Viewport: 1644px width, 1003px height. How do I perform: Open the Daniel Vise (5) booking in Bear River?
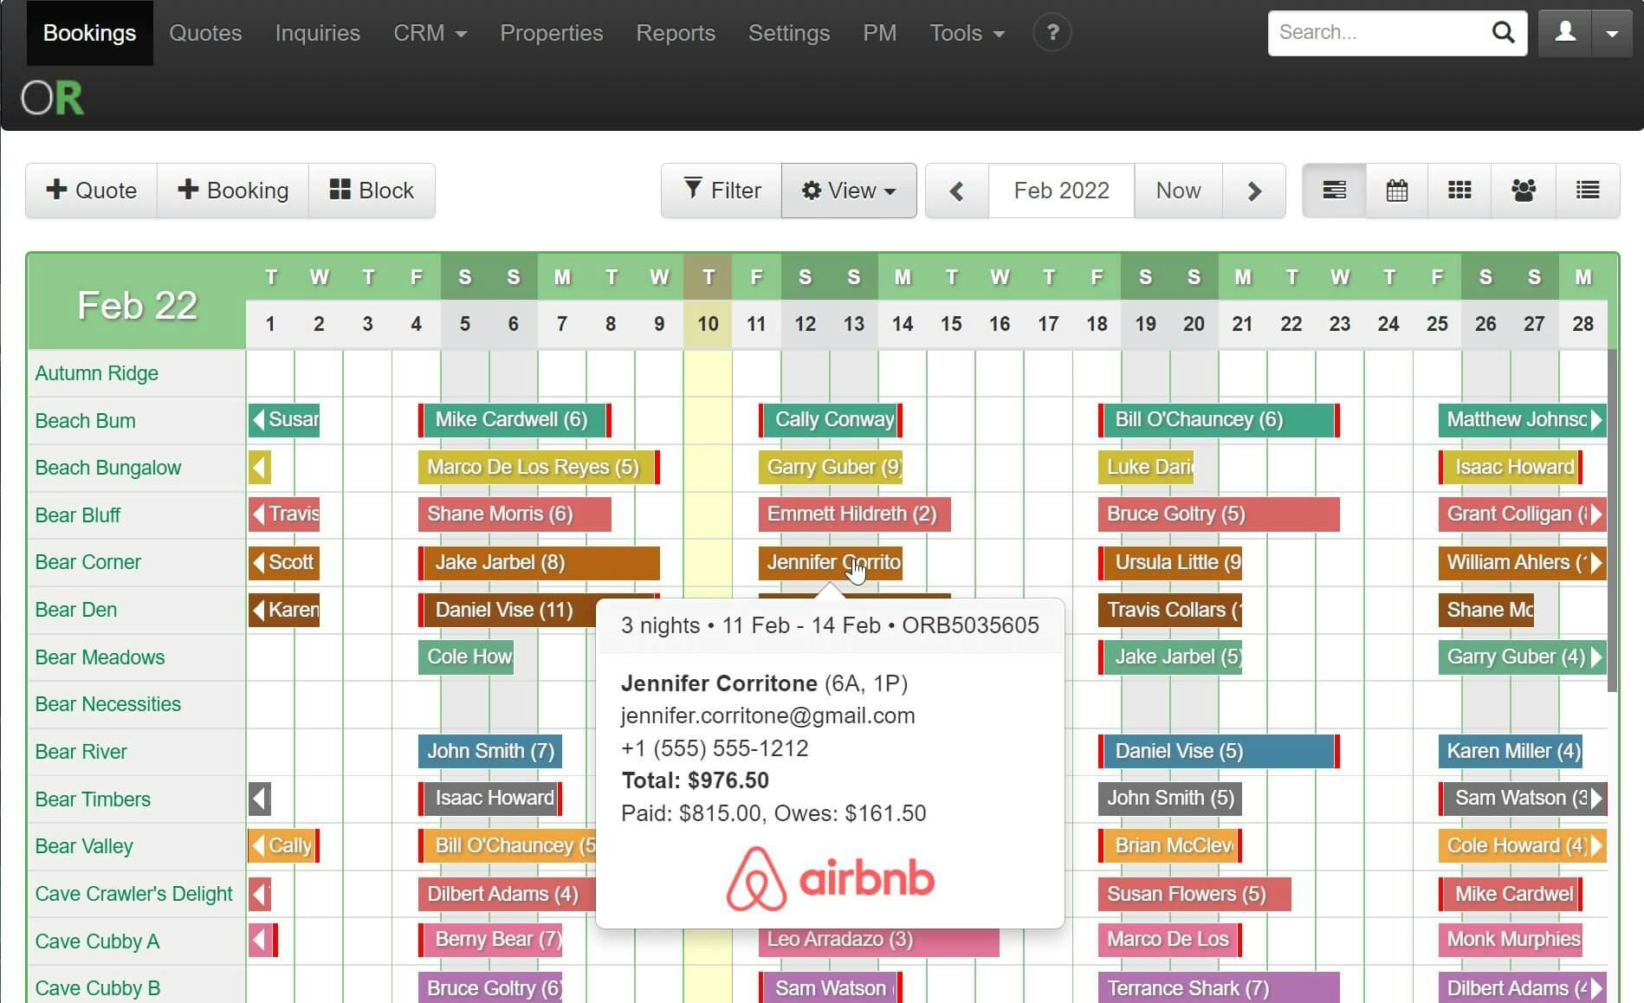click(x=1219, y=751)
